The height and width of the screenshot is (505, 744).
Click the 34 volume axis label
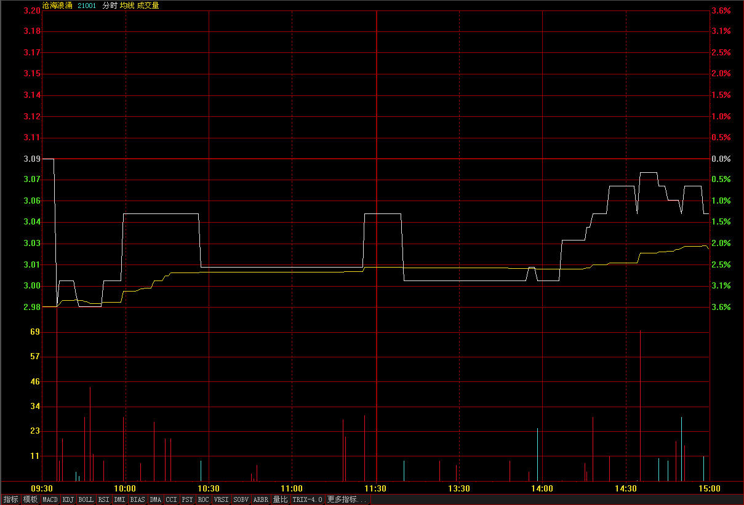pyautogui.click(x=35, y=406)
